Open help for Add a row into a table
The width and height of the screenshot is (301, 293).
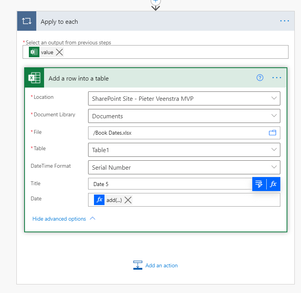tap(260, 78)
